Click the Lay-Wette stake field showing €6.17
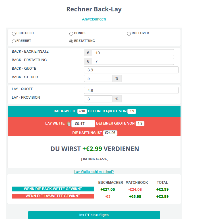 pos(83,124)
